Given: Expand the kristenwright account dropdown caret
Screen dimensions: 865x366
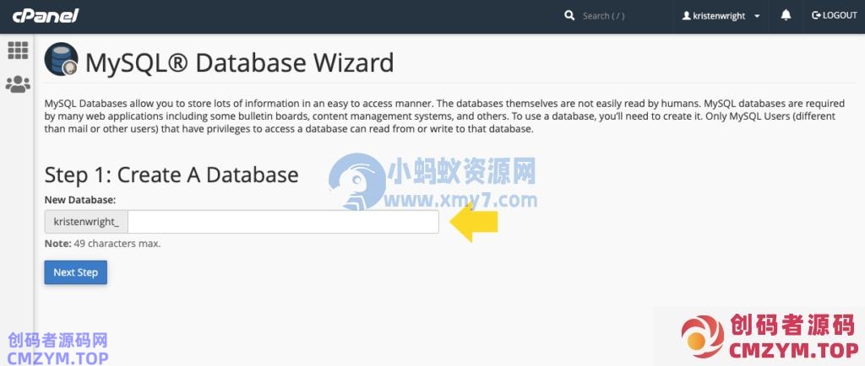Looking at the screenshot, I should pos(757,16).
